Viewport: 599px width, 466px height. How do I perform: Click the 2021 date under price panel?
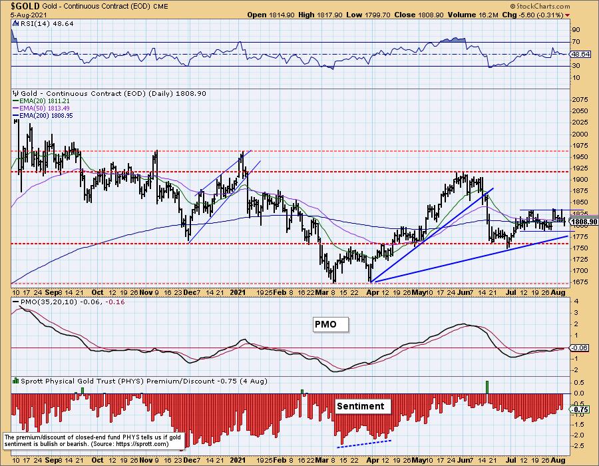pyautogui.click(x=238, y=292)
